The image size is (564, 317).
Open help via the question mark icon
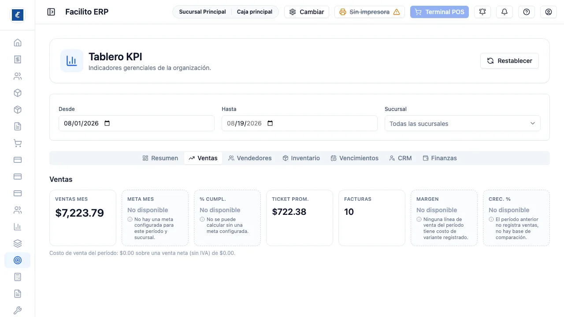click(x=527, y=12)
